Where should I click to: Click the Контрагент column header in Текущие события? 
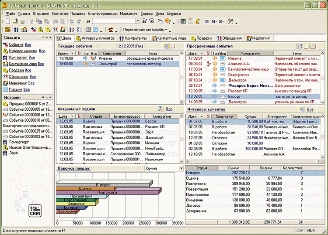click(112, 53)
